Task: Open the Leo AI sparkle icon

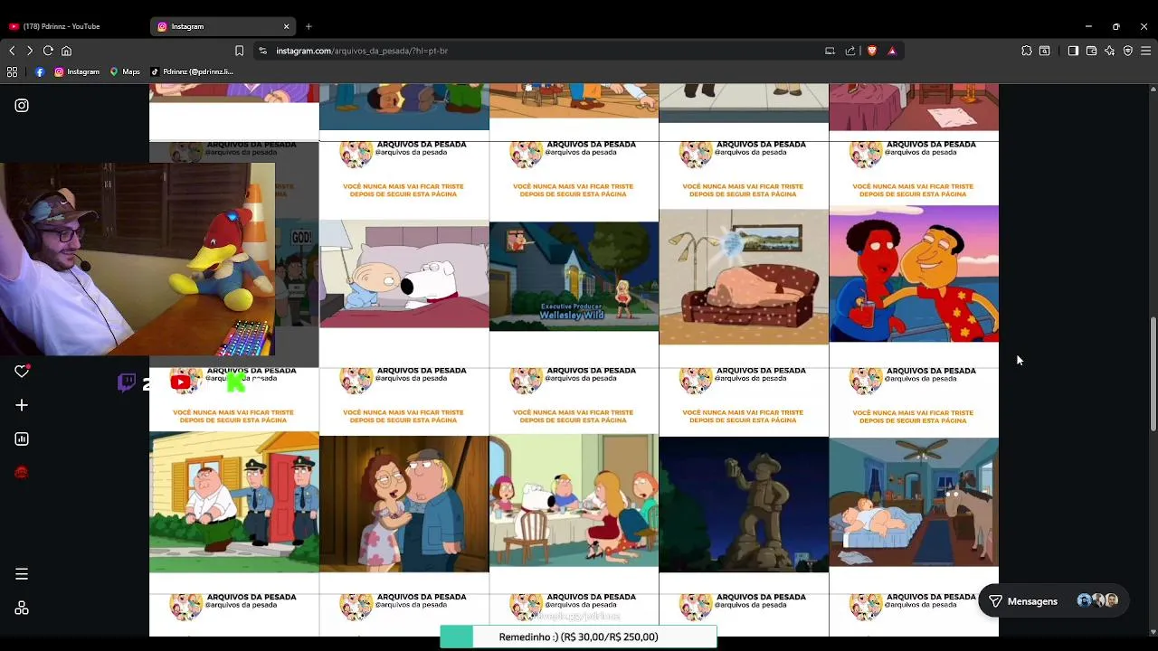Action: 1110,51
